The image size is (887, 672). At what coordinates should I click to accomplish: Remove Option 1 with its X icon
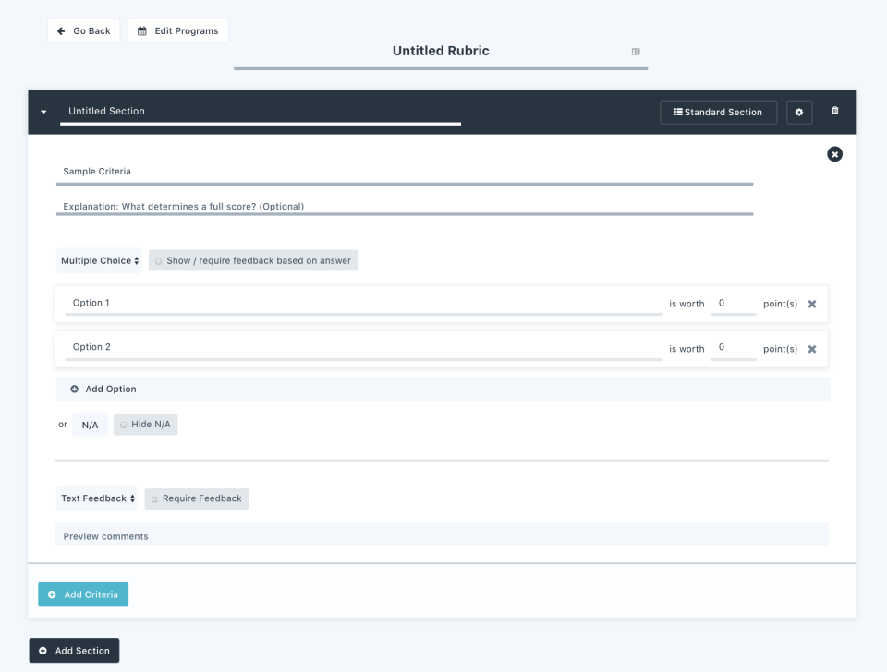(811, 303)
